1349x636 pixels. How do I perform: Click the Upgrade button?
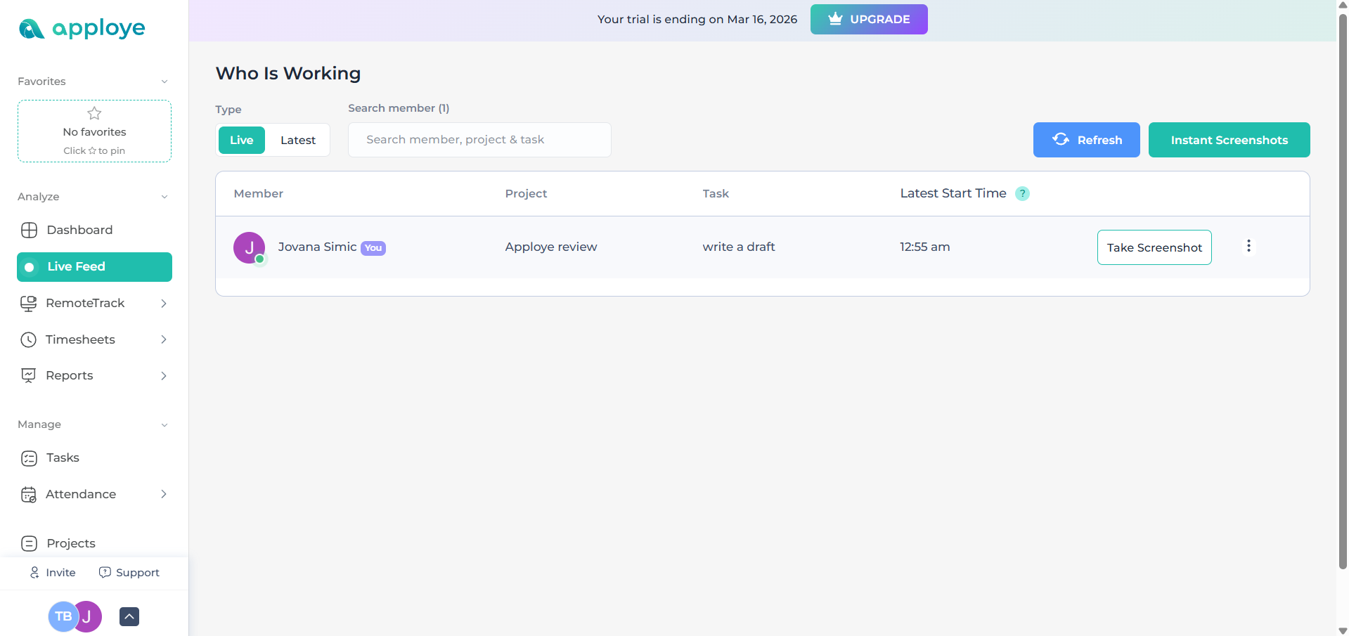pos(868,19)
